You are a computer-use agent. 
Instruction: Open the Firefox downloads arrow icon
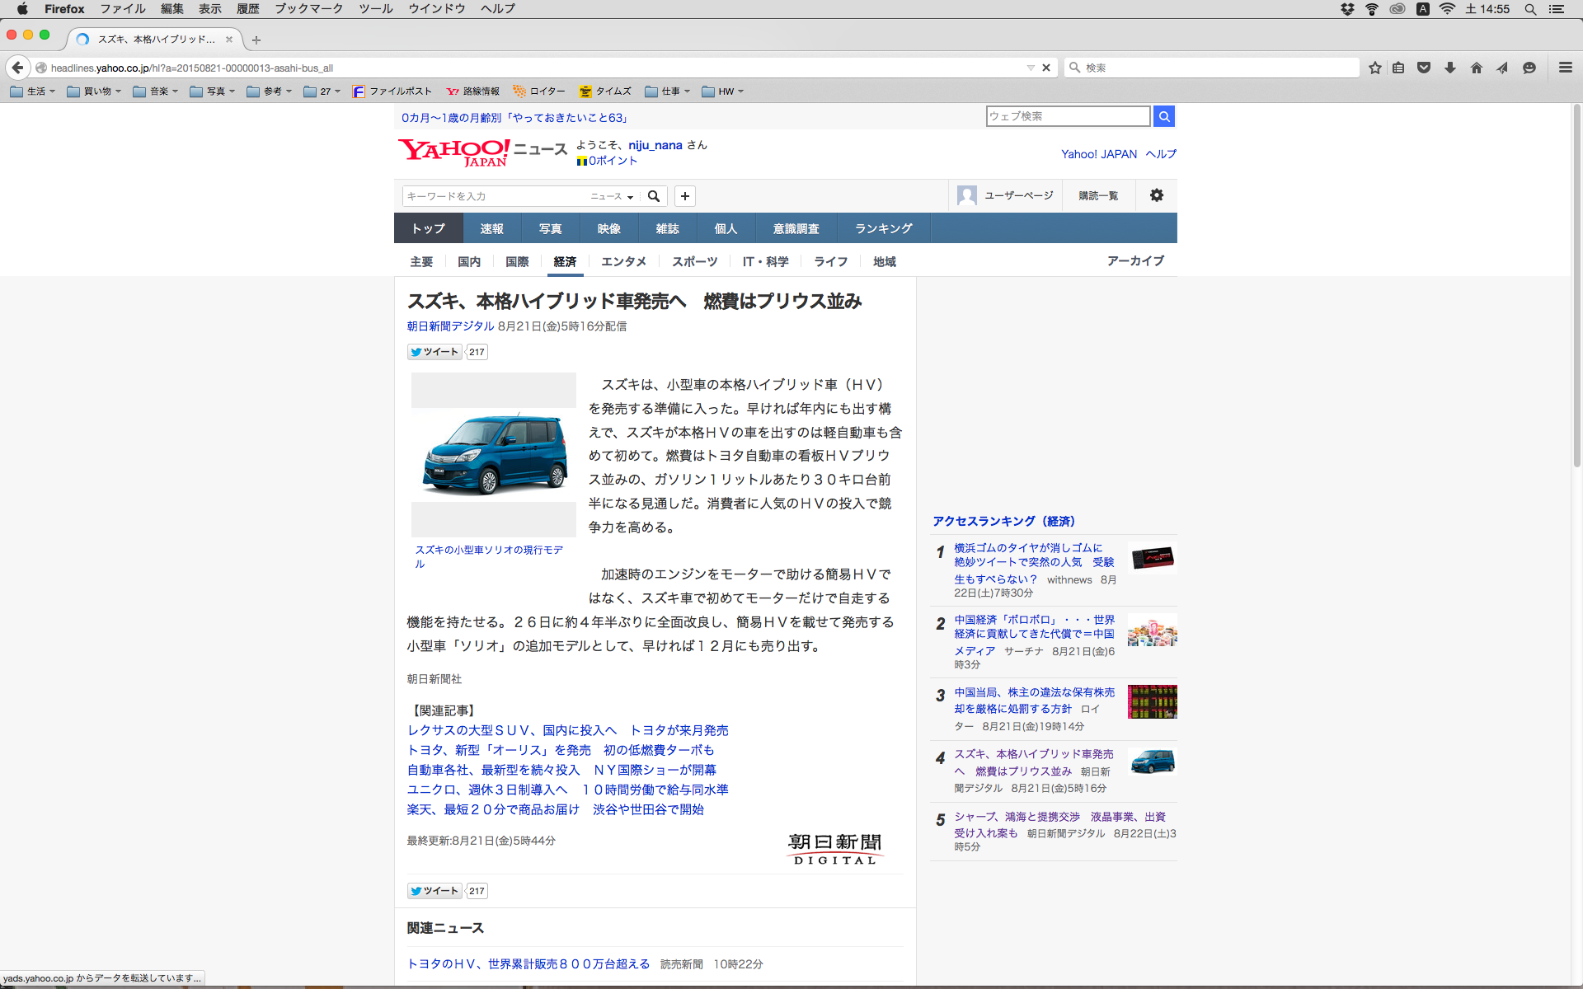coord(1449,68)
